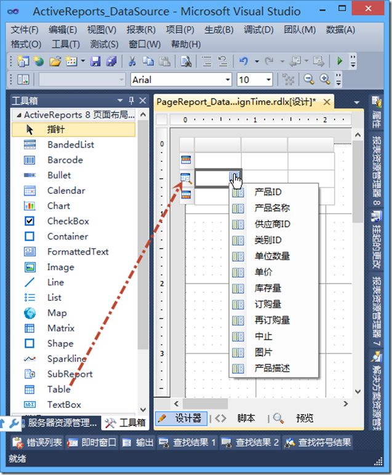Screen dimensions: 392x475
Task: Click the field selector icon in table cell
Action: (x=234, y=176)
